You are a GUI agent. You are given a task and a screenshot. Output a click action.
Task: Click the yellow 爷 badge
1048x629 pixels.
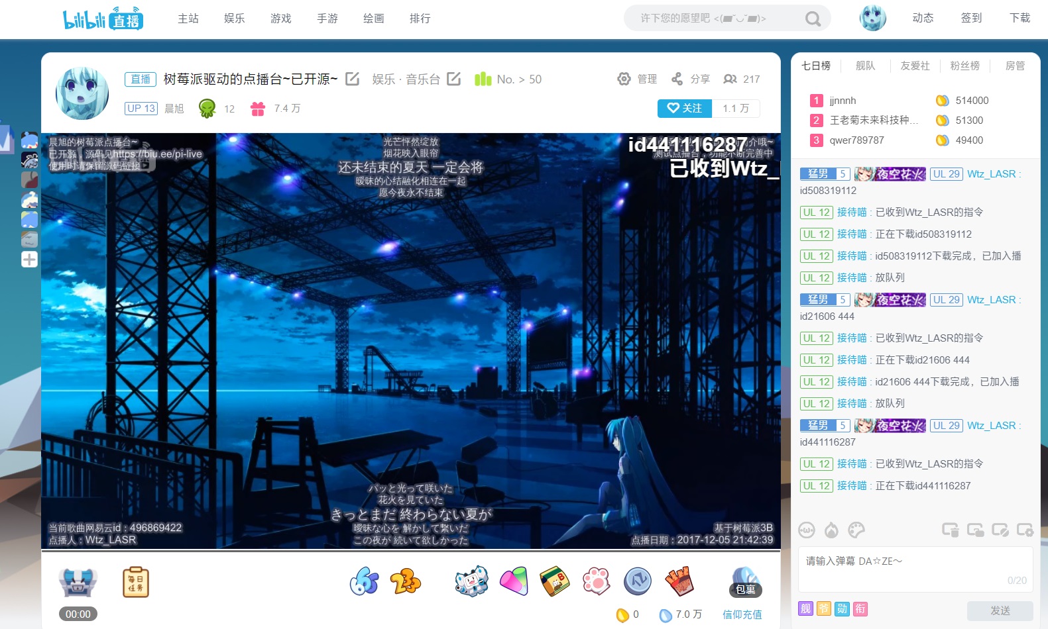824,608
